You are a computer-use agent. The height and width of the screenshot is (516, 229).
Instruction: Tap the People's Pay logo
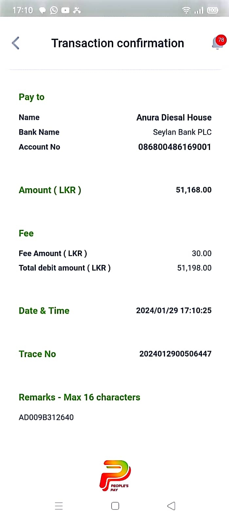point(115,475)
